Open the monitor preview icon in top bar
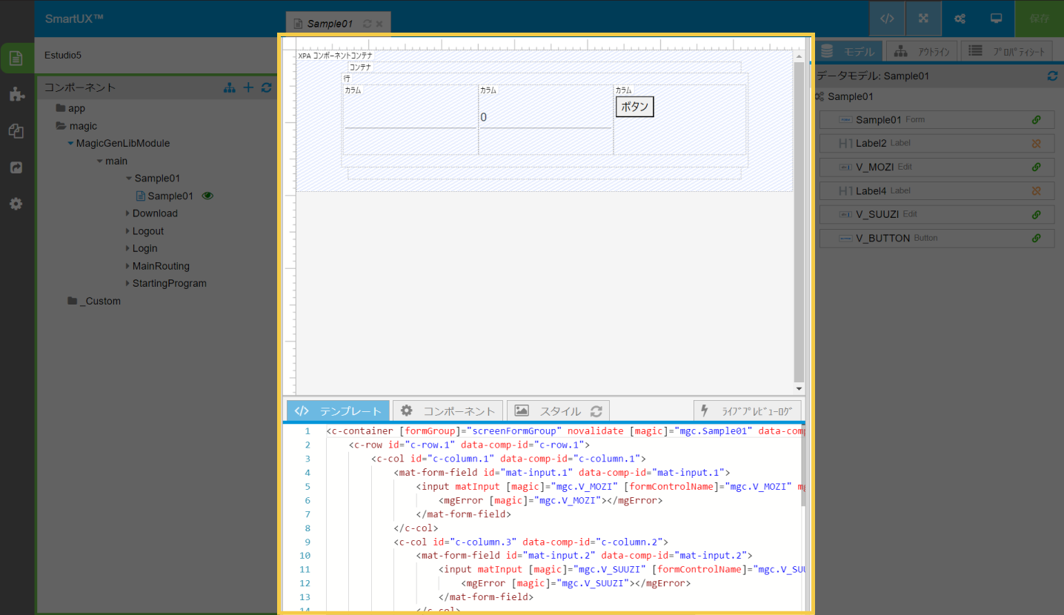Screen dimensions: 1064x615 (x=997, y=19)
